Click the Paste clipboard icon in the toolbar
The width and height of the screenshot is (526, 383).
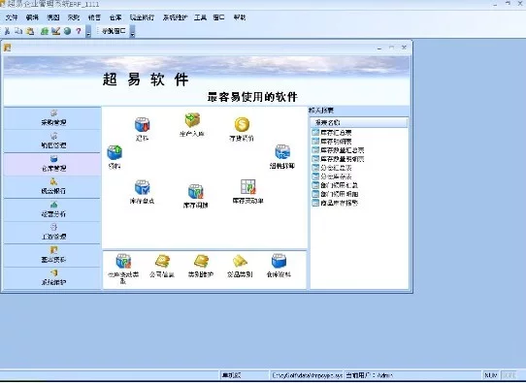tap(30, 31)
